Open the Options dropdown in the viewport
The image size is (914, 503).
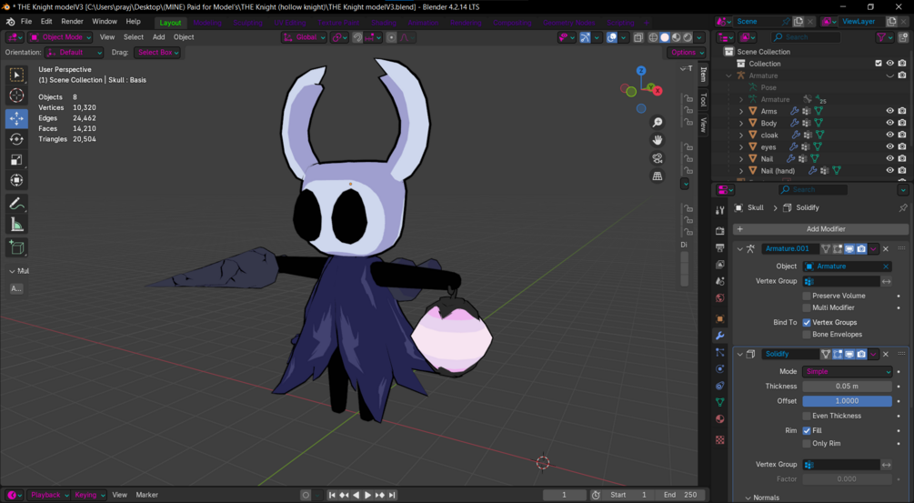pyautogui.click(x=687, y=53)
